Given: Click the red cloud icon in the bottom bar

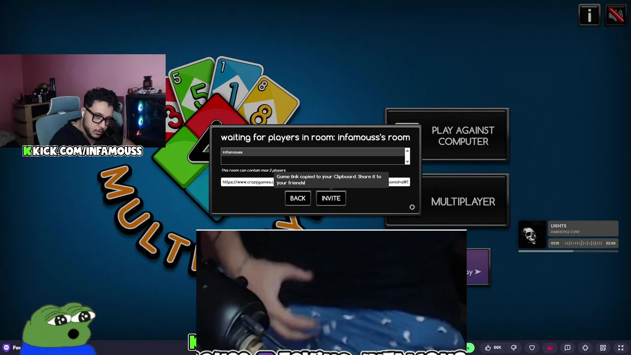Looking at the screenshot, I should click(550, 348).
